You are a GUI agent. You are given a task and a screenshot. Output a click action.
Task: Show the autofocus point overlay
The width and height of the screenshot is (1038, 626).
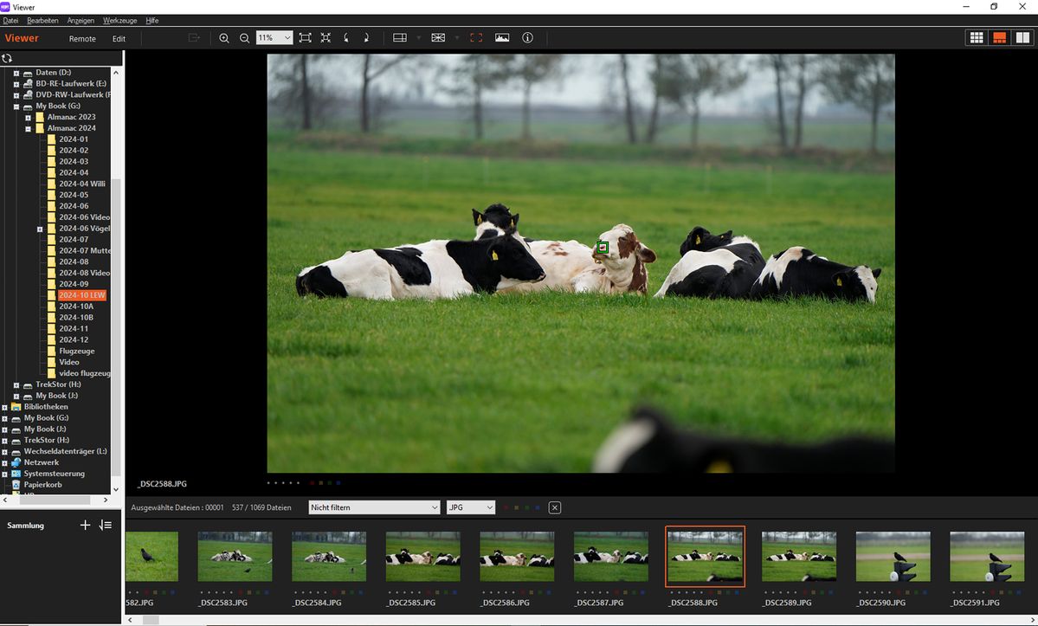coord(438,37)
